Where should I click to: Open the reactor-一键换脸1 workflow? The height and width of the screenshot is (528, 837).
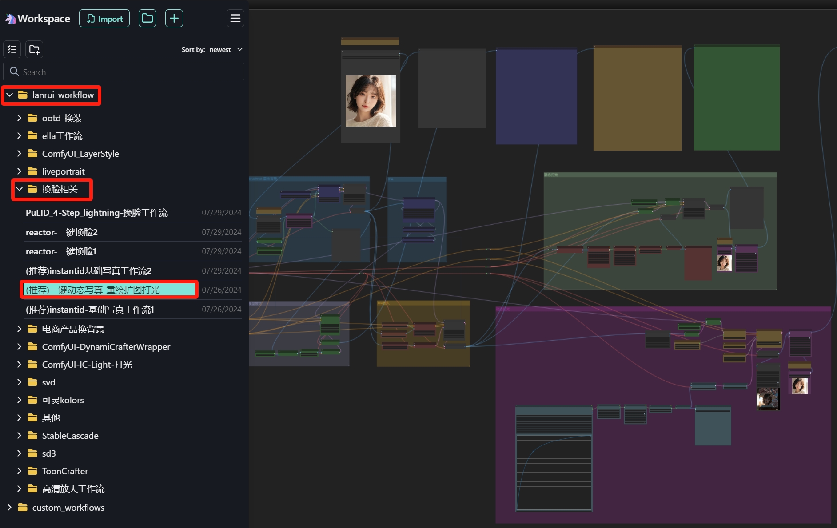[61, 251]
